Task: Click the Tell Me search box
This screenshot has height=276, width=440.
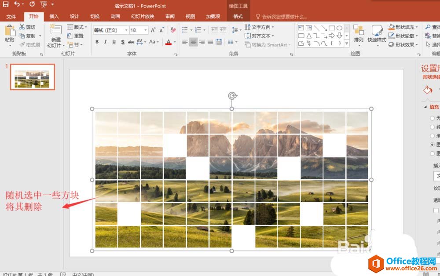Action: coord(282,17)
